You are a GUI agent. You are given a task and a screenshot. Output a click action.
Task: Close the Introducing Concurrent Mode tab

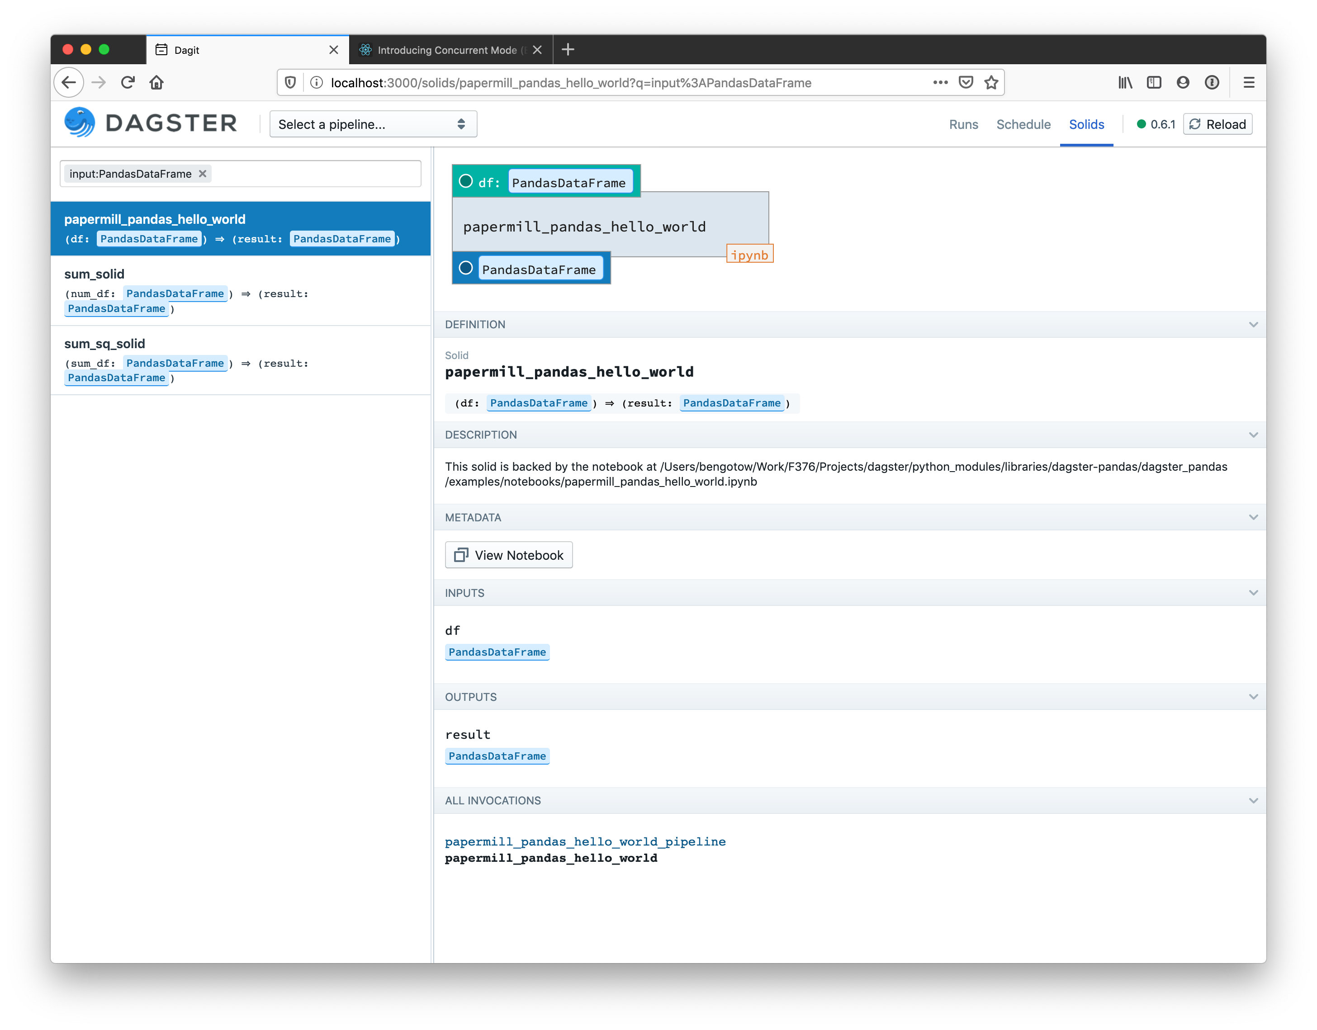[537, 50]
